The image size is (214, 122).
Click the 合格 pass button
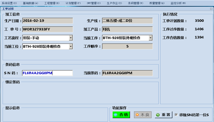[x=121, y=115]
